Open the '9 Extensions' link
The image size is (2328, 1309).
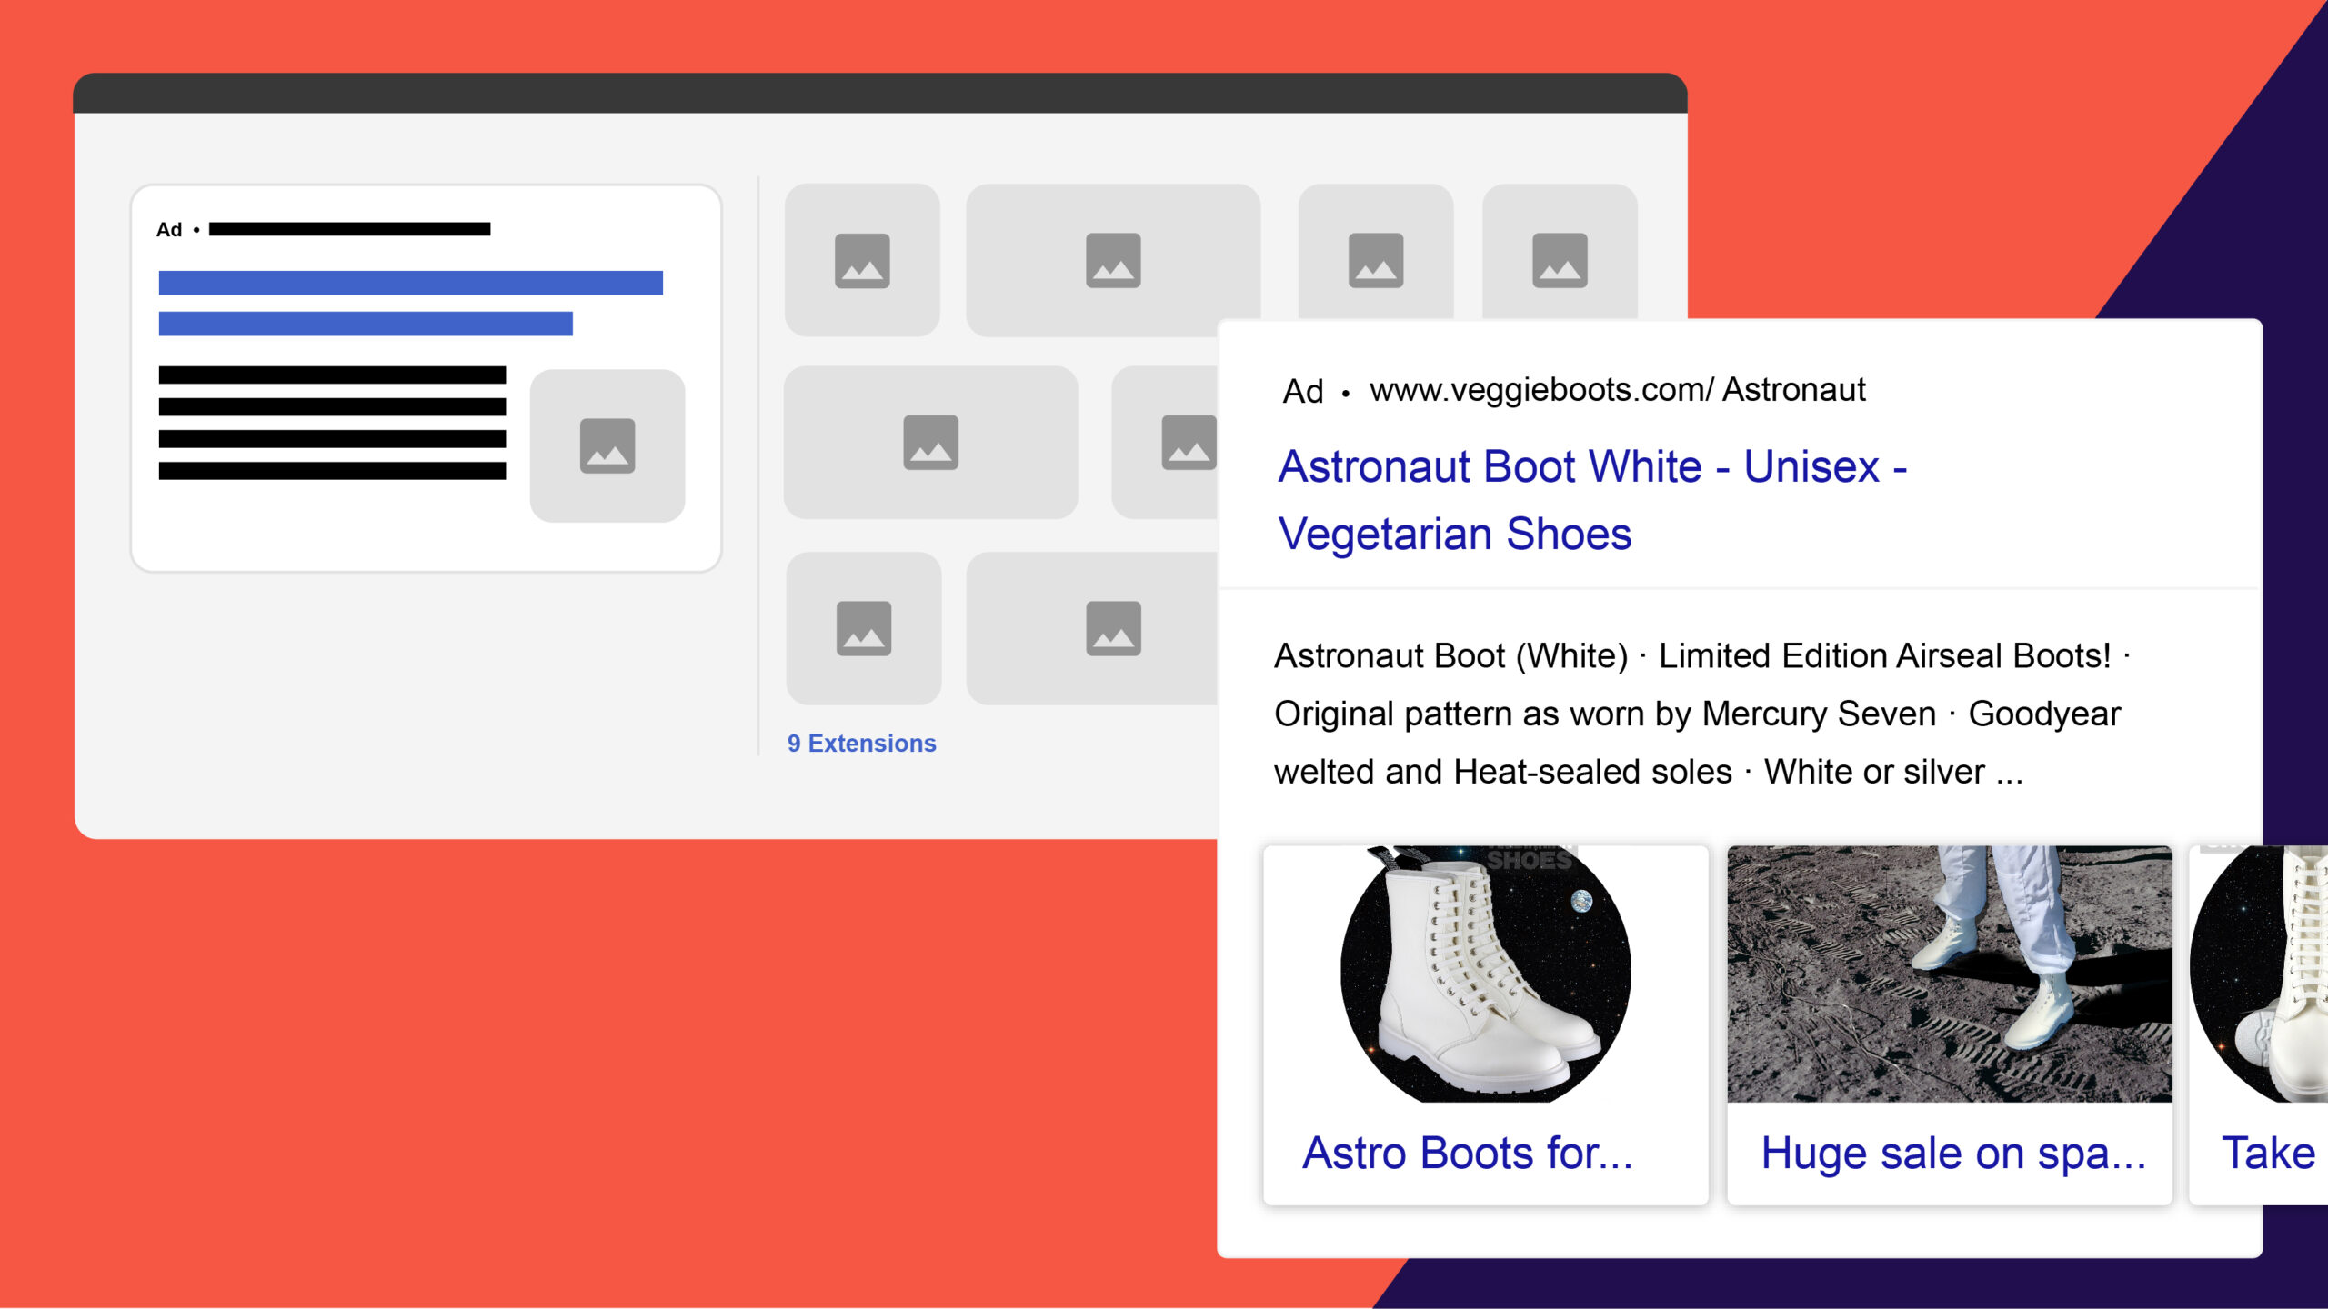click(x=861, y=744)
